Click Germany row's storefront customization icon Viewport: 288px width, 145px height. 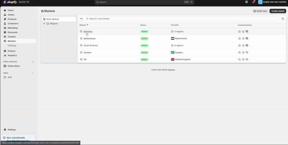243,31
